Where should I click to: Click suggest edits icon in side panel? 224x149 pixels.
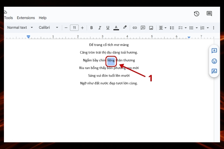coord(214,71)
